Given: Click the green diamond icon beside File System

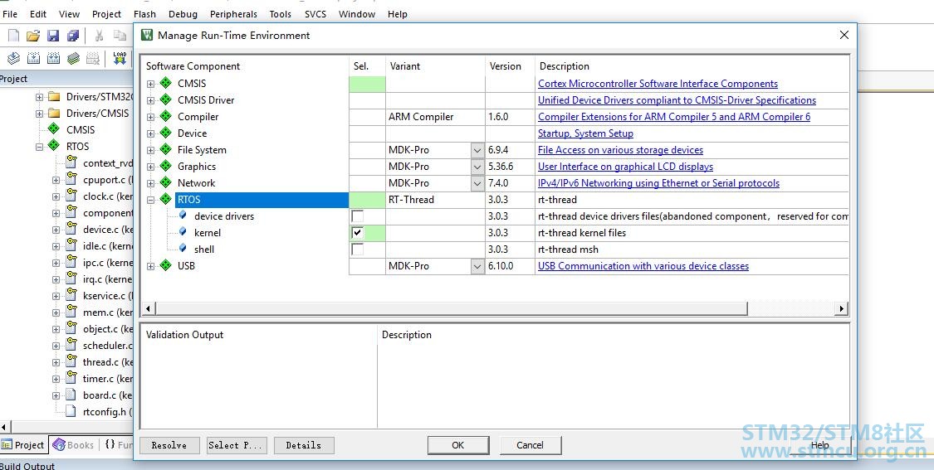Looking at the screenshot, I should pos(165,150).
